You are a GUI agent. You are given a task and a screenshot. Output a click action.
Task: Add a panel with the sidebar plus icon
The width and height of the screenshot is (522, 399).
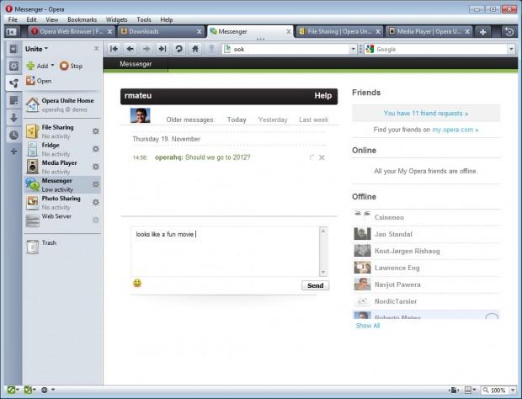[x=13, y=152]
